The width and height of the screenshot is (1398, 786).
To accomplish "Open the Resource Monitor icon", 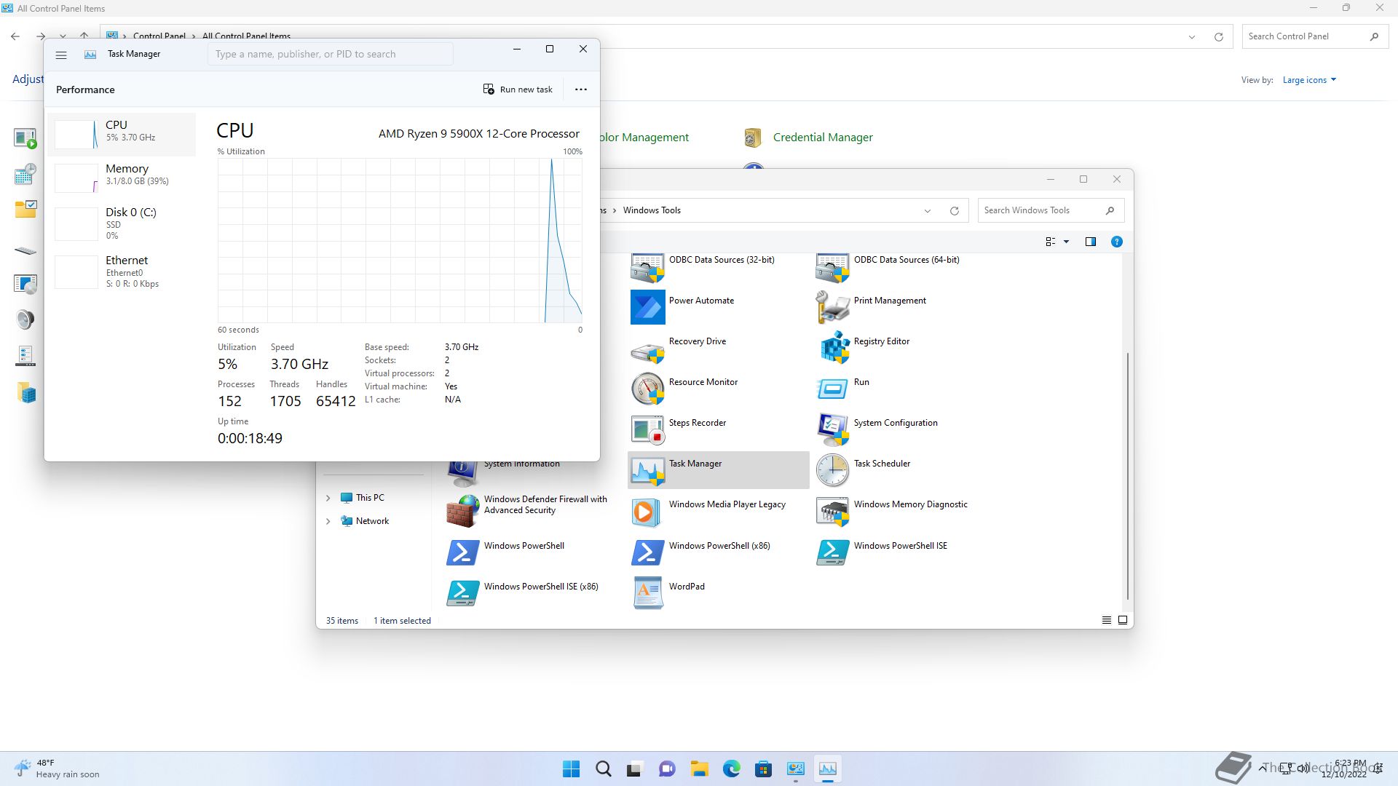I will [647, 389].
